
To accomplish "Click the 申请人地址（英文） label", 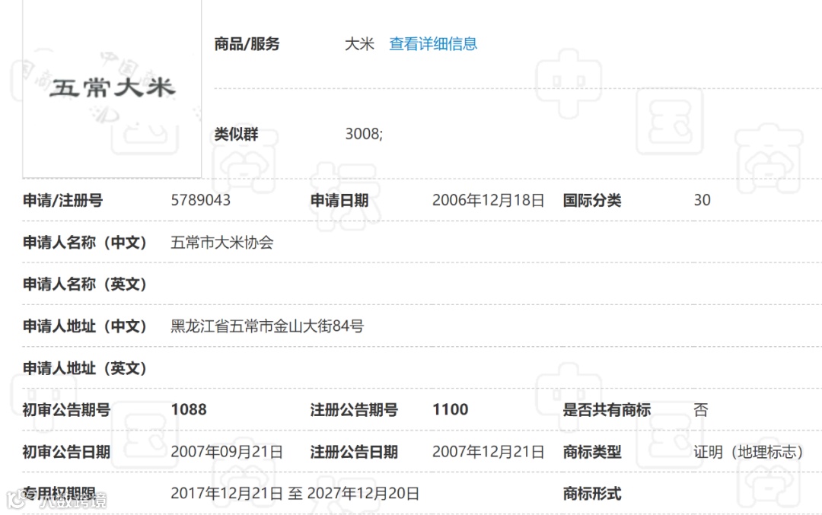I will click(x=84, y=367).
